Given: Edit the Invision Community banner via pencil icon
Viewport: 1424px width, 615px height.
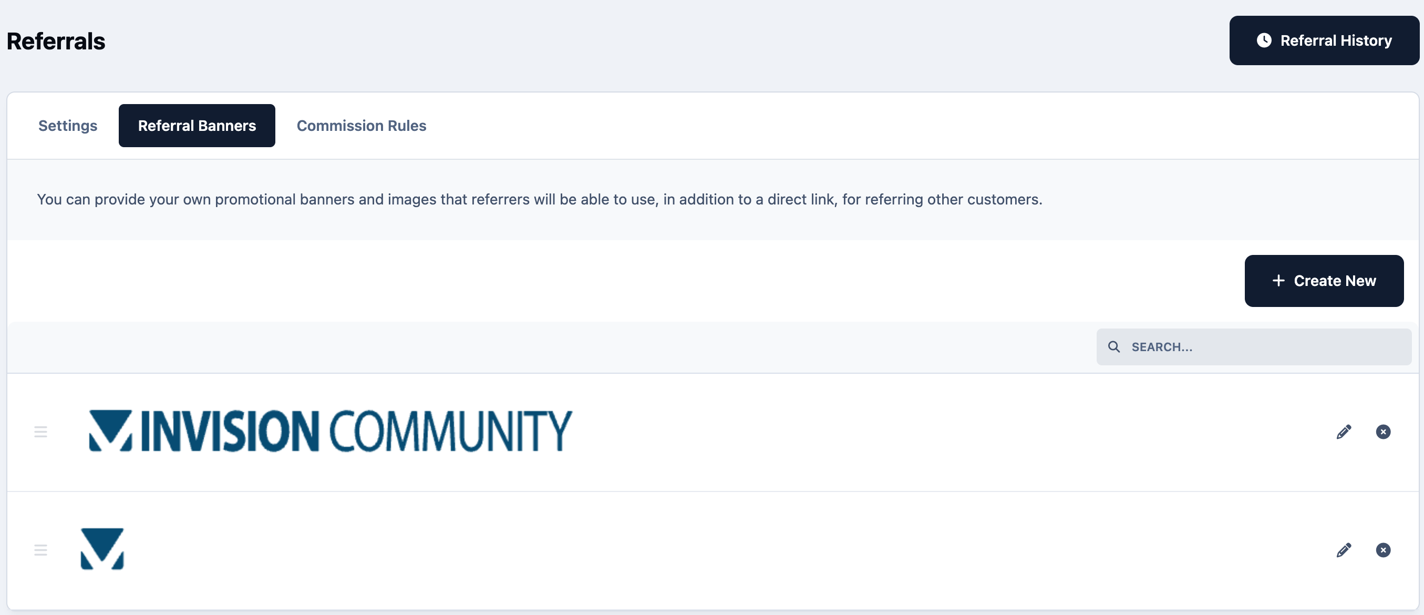Looking at the screenshot, I should point(1344,432).
